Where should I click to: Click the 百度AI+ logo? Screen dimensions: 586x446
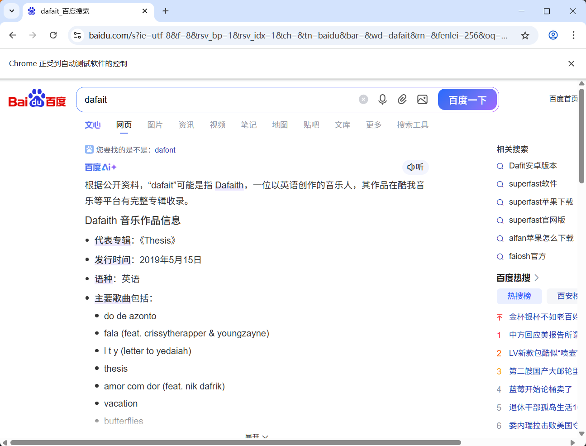coord(101,167)
